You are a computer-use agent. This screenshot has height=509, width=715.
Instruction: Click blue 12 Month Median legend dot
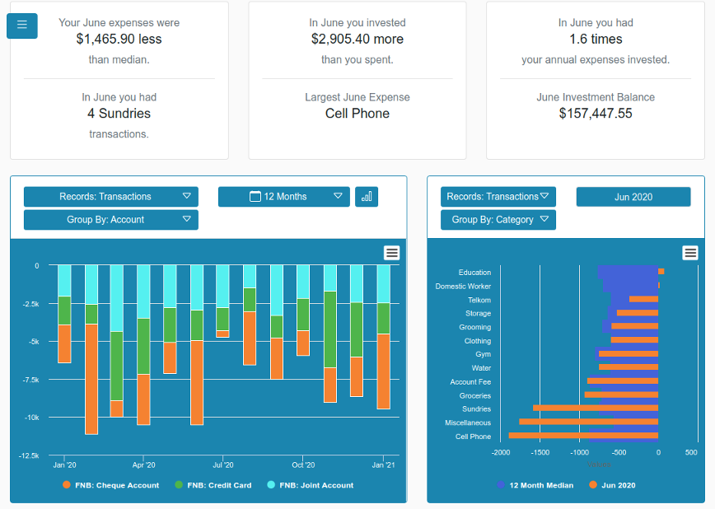pyautogui.click(x=501, y=485)
